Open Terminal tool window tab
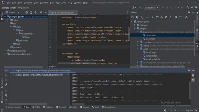The width and height of the screenshot is (199, 112). click(x=61, y=107)
